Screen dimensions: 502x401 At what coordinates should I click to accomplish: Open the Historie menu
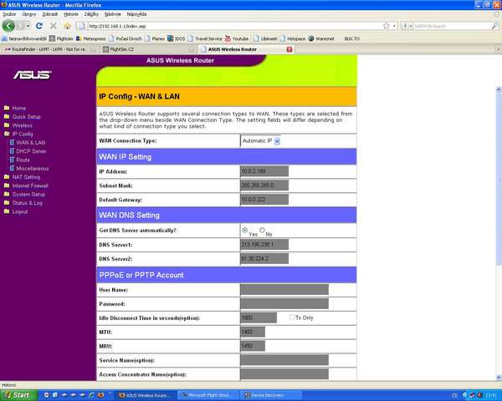71,14
